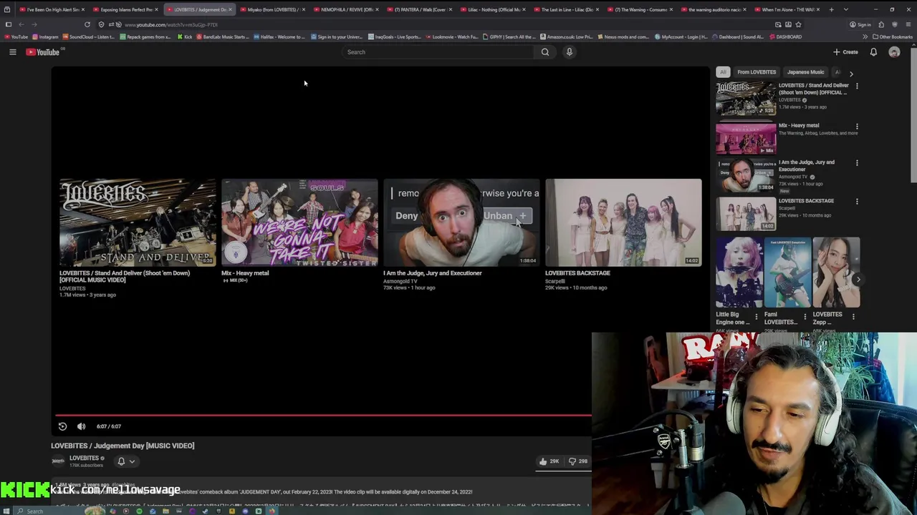Mute the video volume icon
The image size is (917, 515).
(81, 426)
